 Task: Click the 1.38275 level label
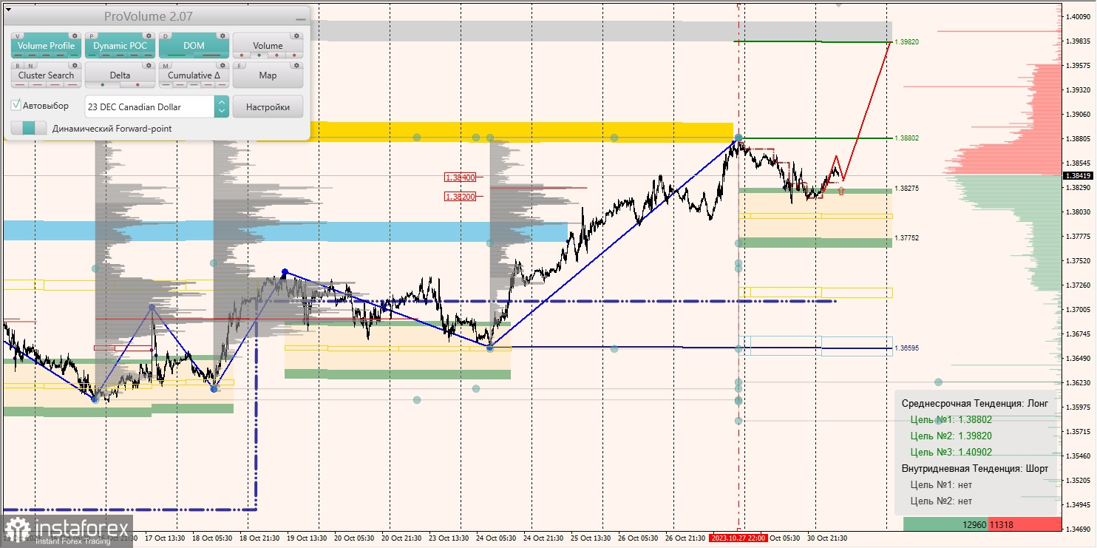click(906, 189)
